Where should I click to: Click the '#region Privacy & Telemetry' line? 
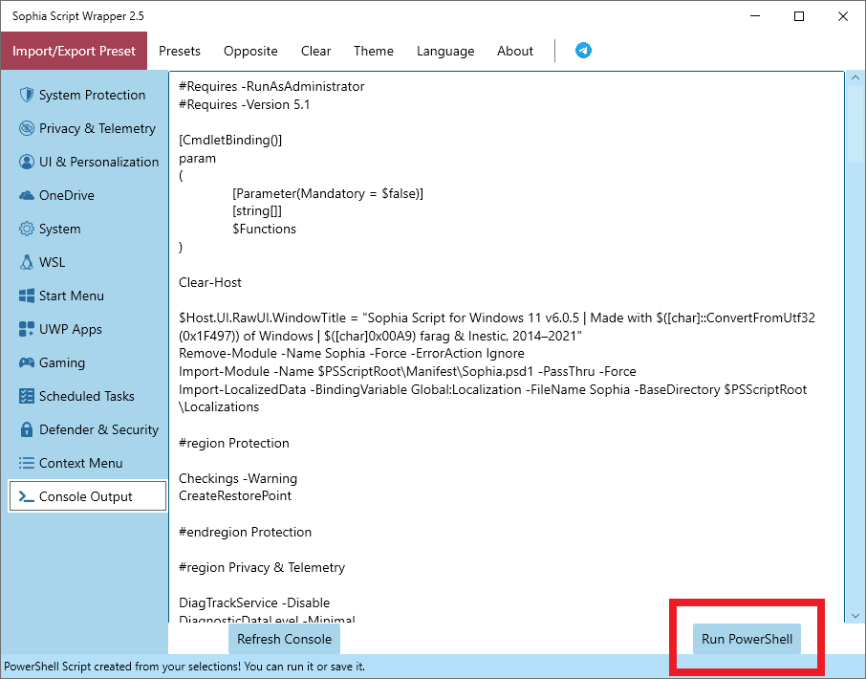(262, 567)
